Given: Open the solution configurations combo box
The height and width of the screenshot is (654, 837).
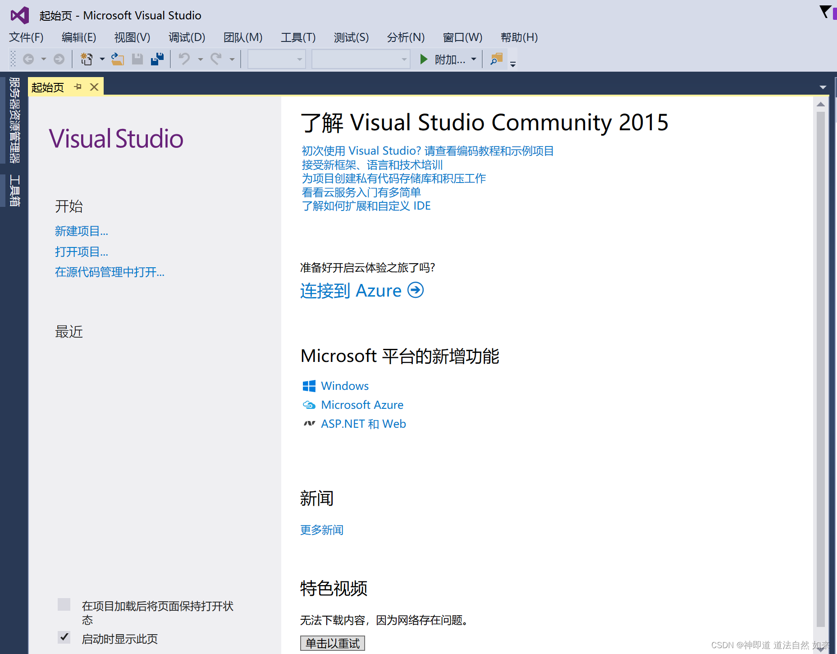Looking at the screenshot, I should [x=276, y=59].
